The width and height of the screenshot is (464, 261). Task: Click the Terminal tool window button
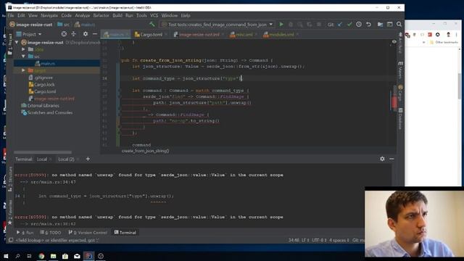click(x=125, y=233)
